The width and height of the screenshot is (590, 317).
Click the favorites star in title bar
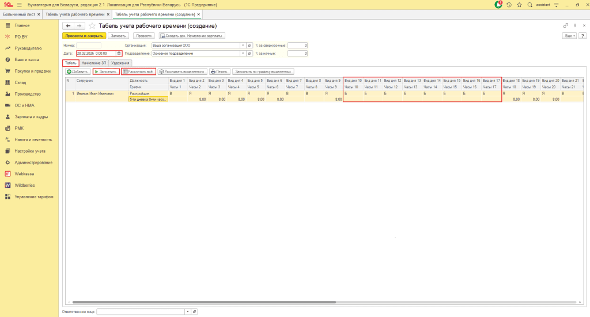pos(519,5)
